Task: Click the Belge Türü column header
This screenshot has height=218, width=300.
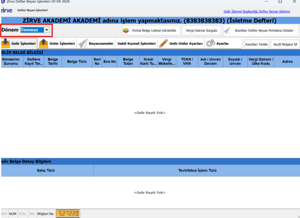Action: 77,61
